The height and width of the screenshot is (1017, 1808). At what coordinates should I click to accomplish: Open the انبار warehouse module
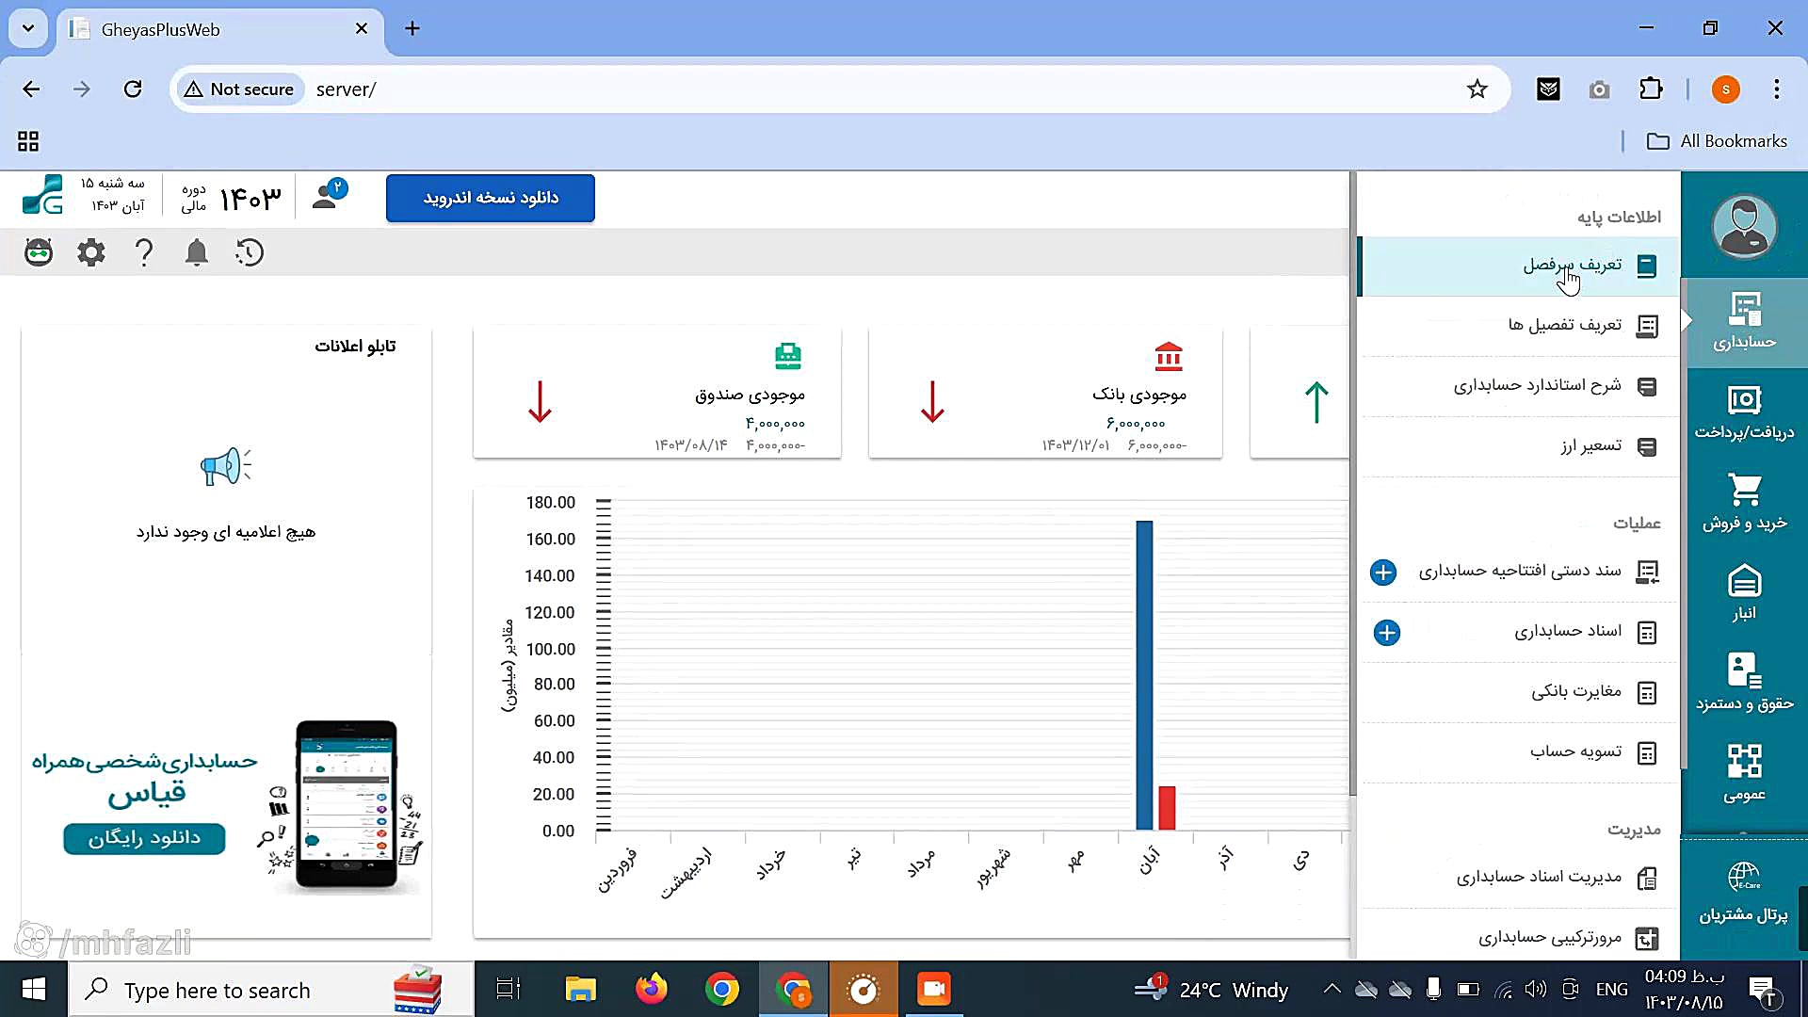coord(1744,593)
